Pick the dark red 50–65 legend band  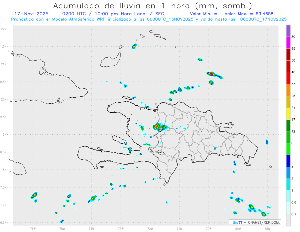[x=288, y=54]
